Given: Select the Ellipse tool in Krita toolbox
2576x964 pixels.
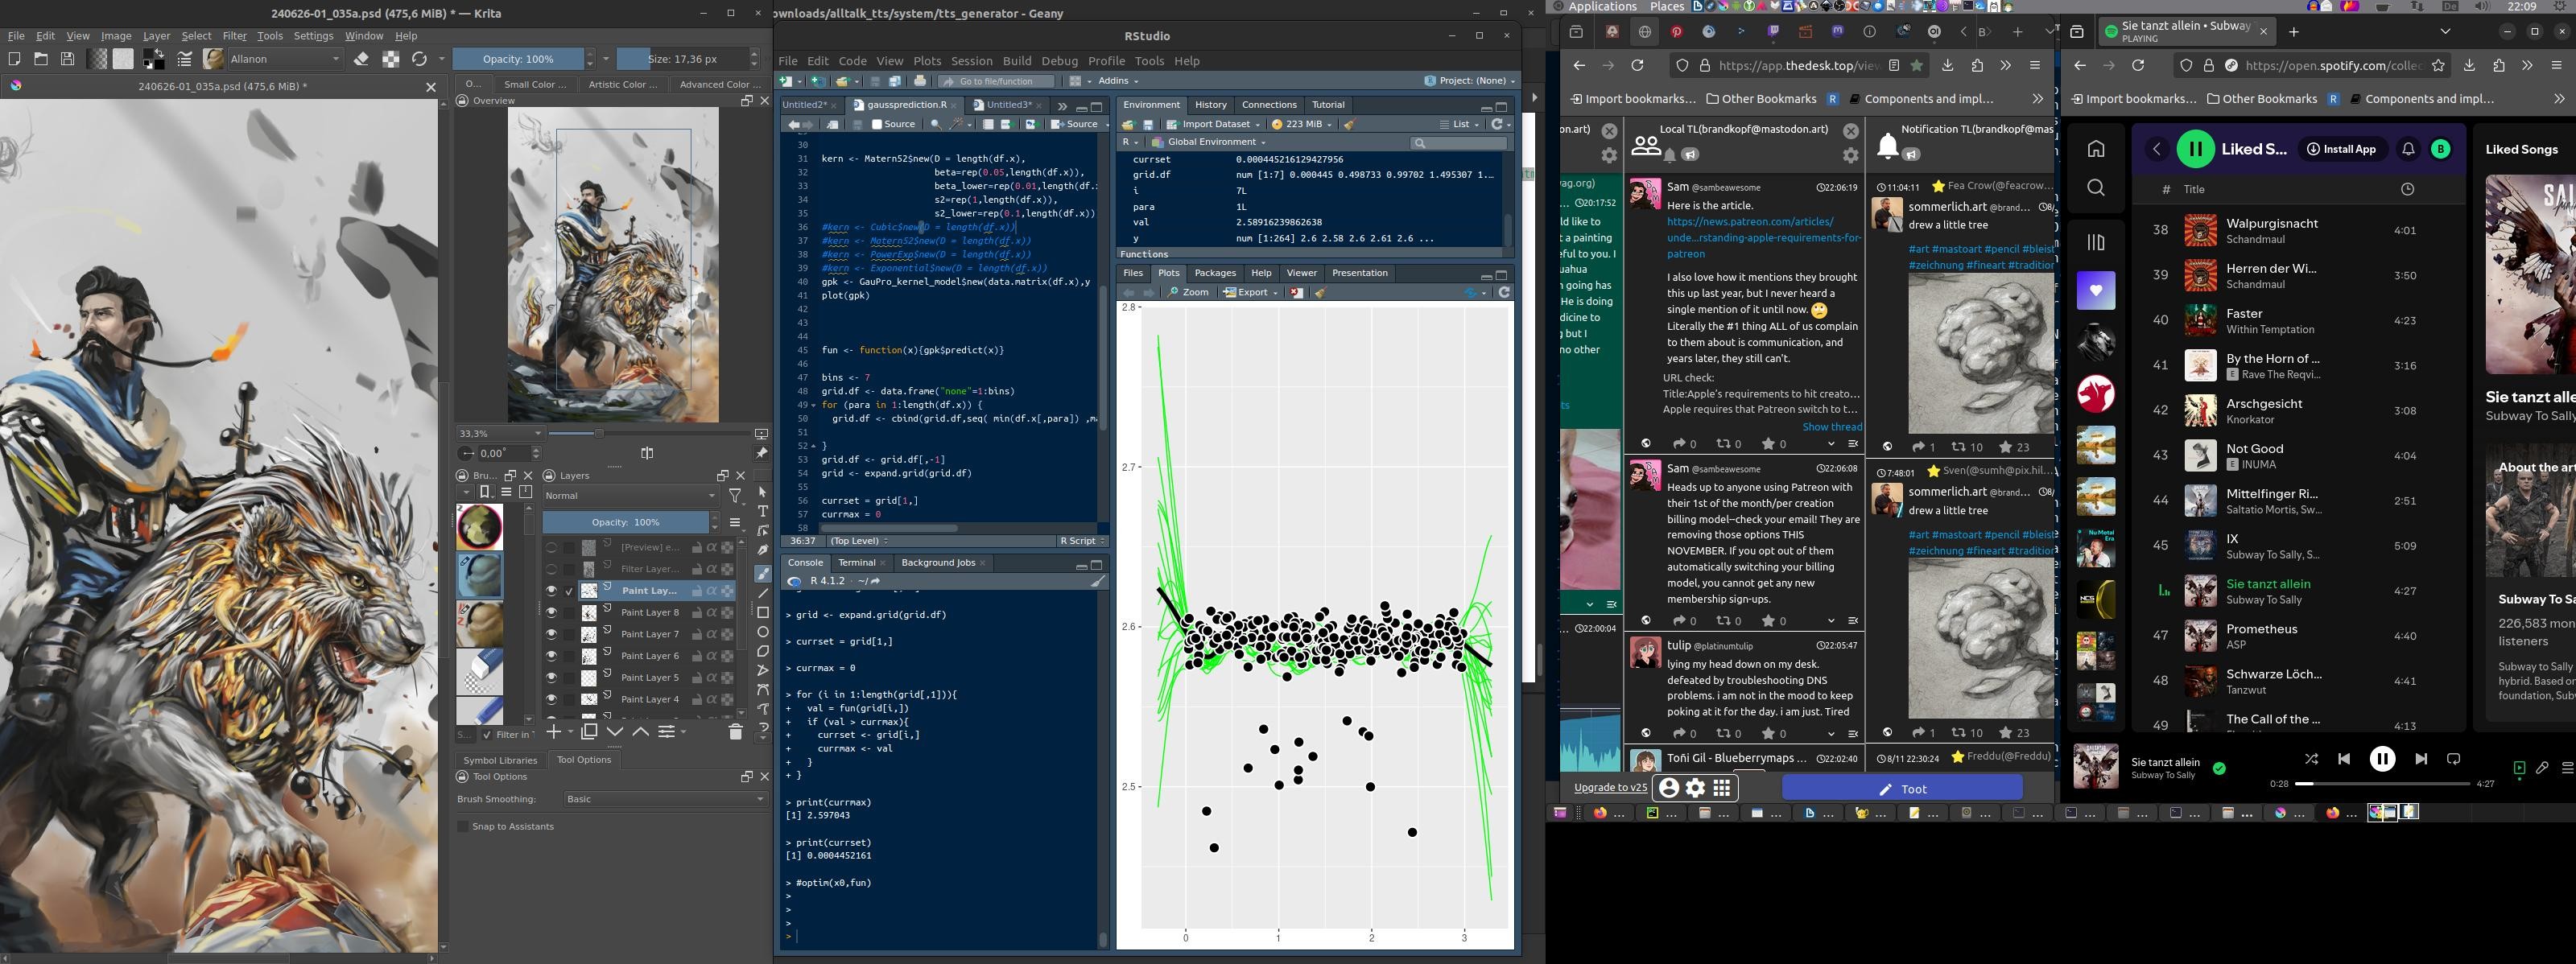Looking at the screenshot, I should 763,632.
